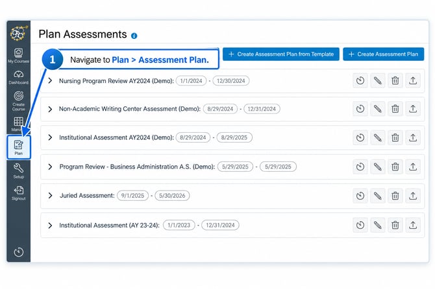Edit Institutional Assessment AY2024 (Demo)

[x=378, y=137]
